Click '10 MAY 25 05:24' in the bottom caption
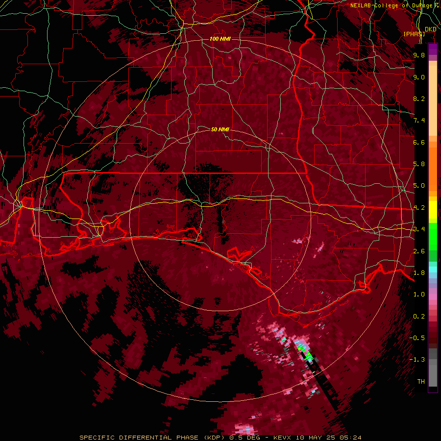The width and height of the screenshot is (441, 441). tap(328, 438)
